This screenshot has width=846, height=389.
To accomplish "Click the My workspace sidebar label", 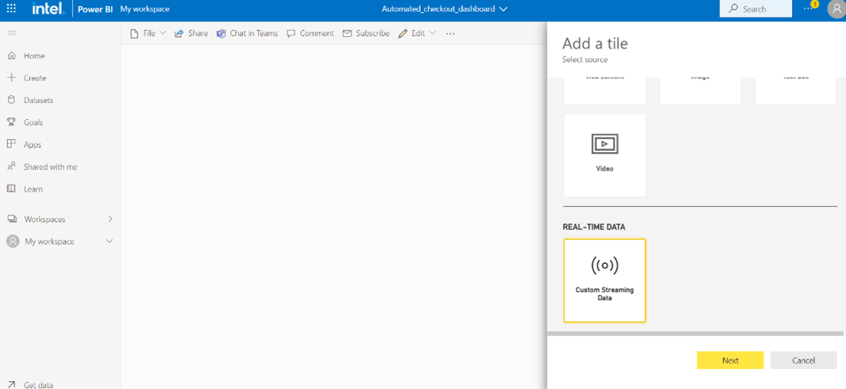I will 50,241.
